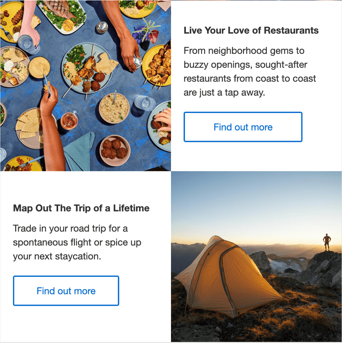
Task: Click the glass of rosé wine
Action: [x=69, y=121]
